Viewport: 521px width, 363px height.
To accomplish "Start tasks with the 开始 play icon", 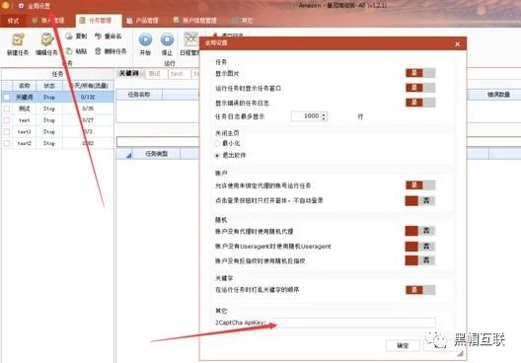I will click(x=145, y=39).
